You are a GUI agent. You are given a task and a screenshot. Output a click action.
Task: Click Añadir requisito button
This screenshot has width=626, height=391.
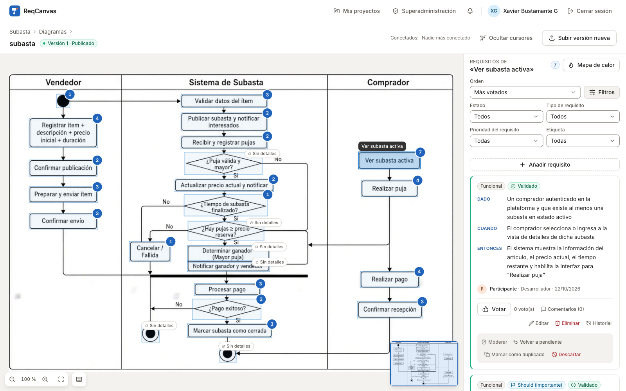545,165
